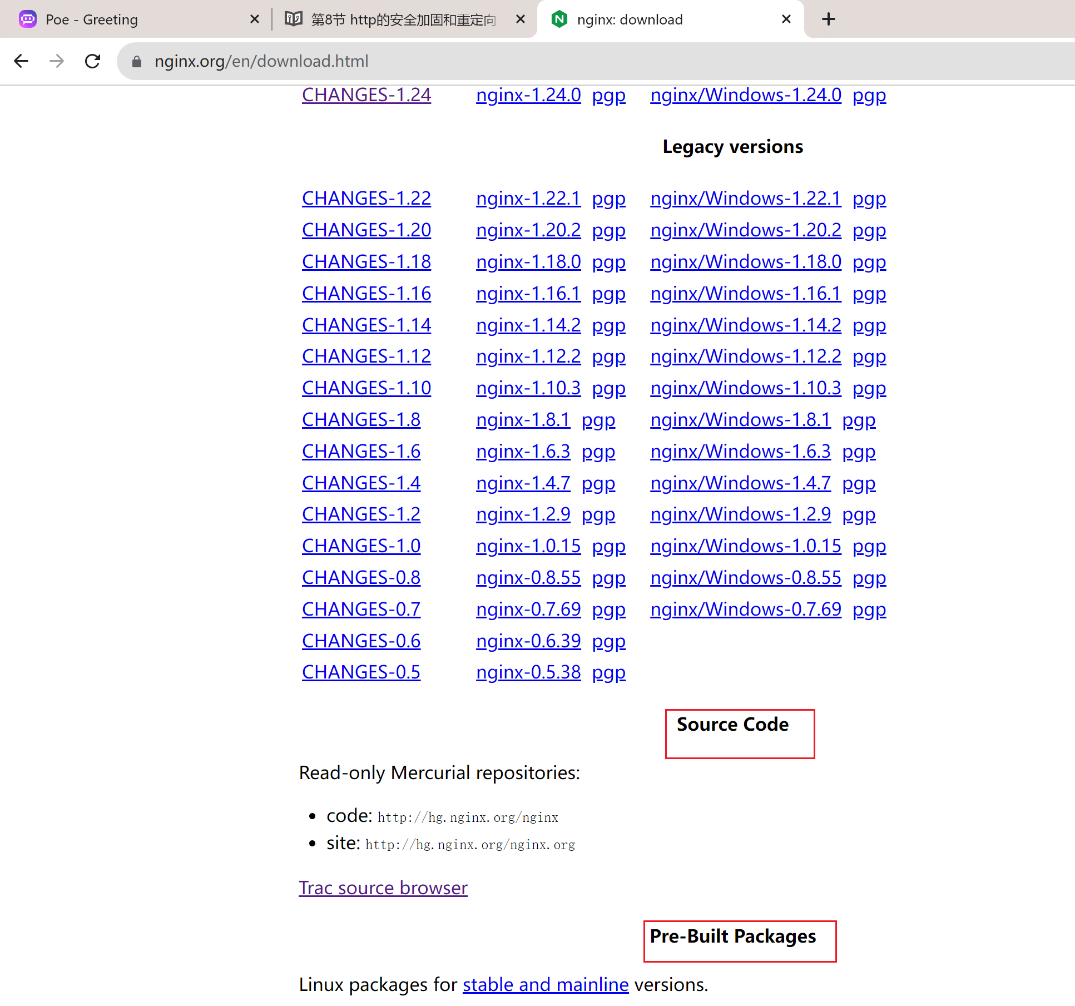Close the 第8节 http tab
The height and width of the screenshot is (1006, 1075).
coord(521,19)
